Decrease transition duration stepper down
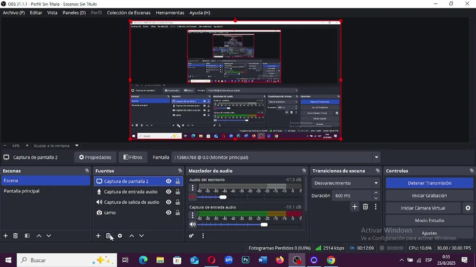The width and height of the screenshot is (476, 267). [376, 198]
